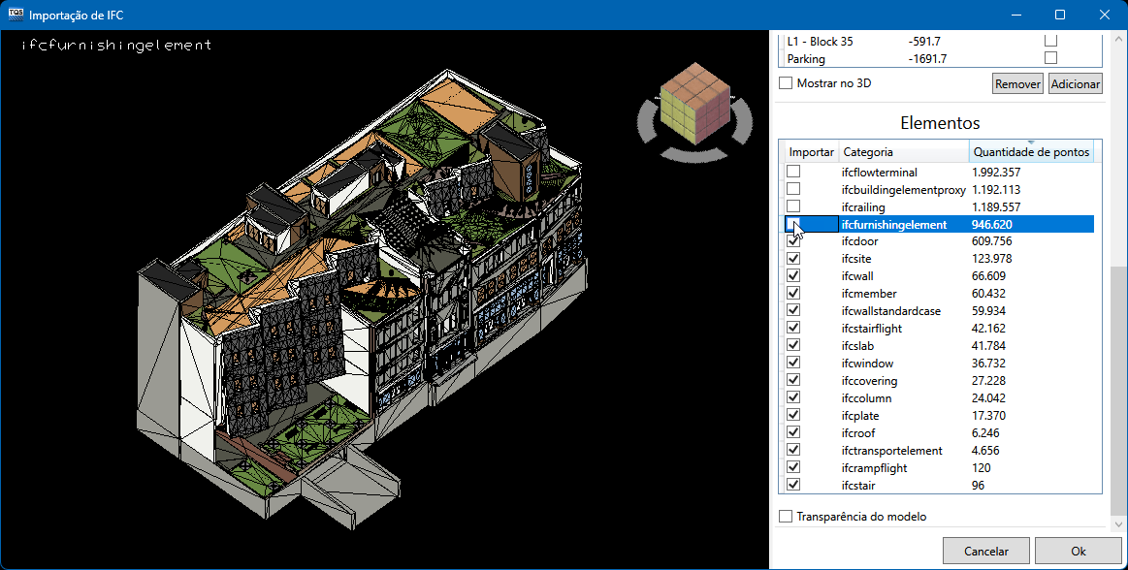
Task: Tick the L1 - Block 35 checkbox
Action: click(1049, 41)
